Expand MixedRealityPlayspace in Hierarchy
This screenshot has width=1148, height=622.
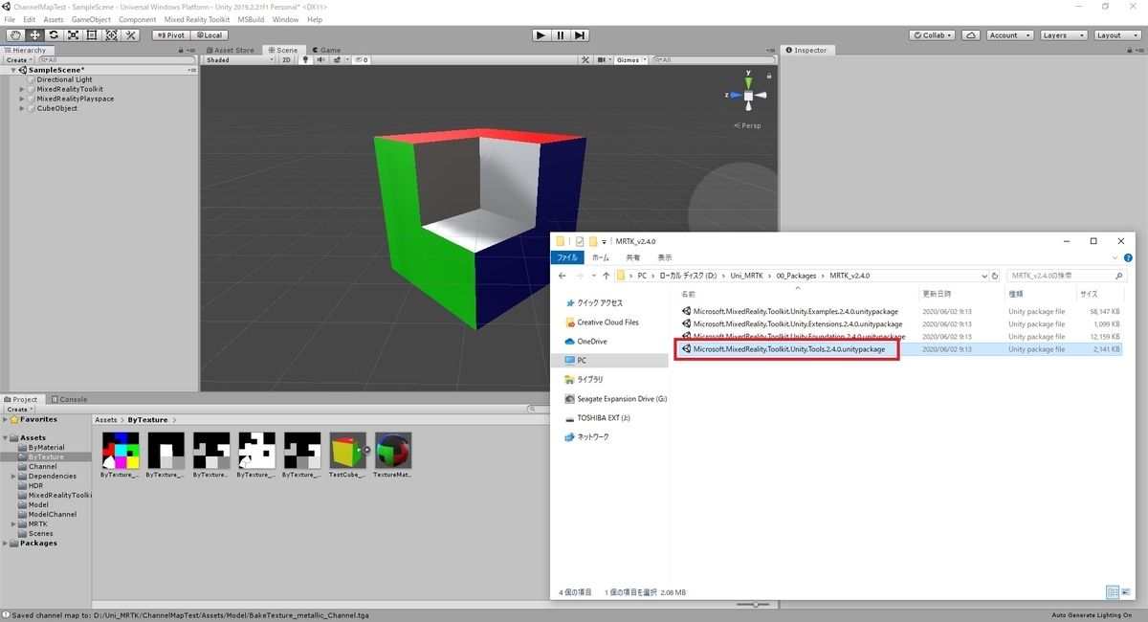click(x=22, y=99)
